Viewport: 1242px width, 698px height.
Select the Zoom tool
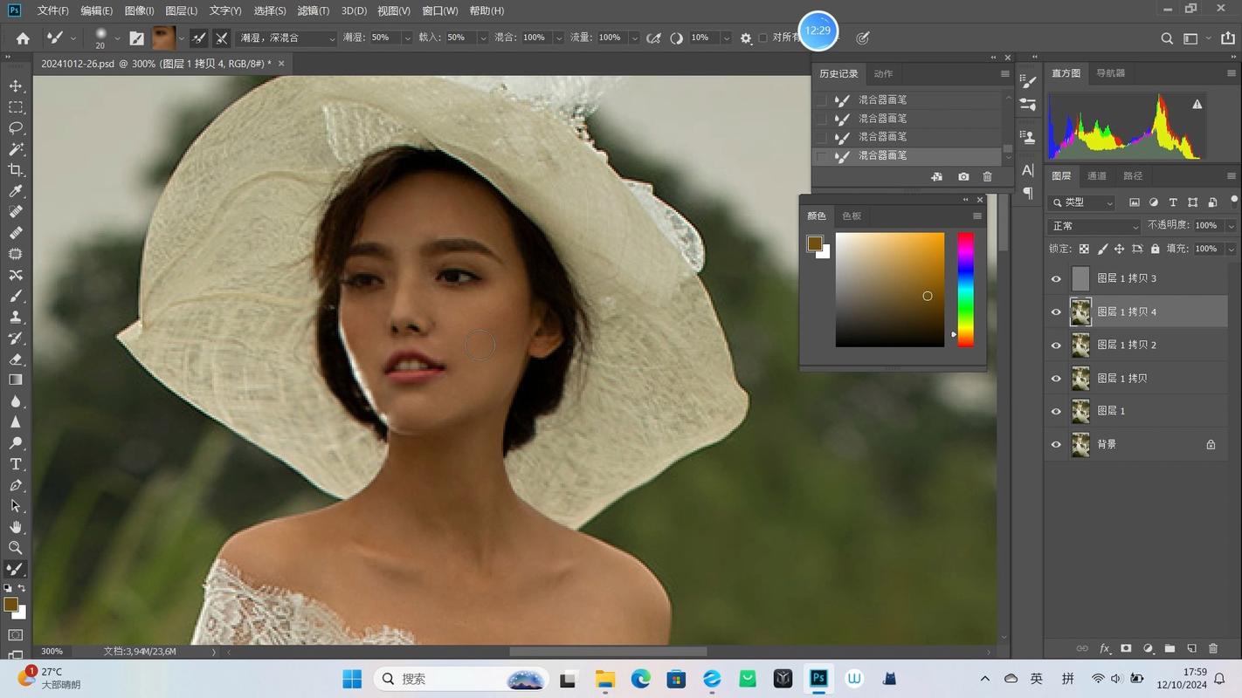16,548
